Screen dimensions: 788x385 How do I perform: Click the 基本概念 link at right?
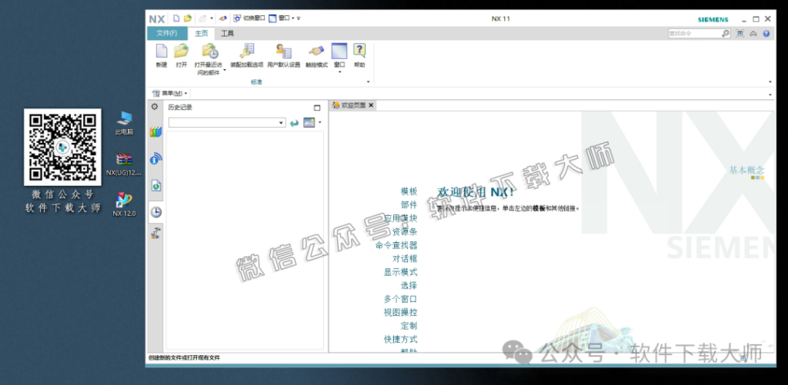[x=746, y=170]
